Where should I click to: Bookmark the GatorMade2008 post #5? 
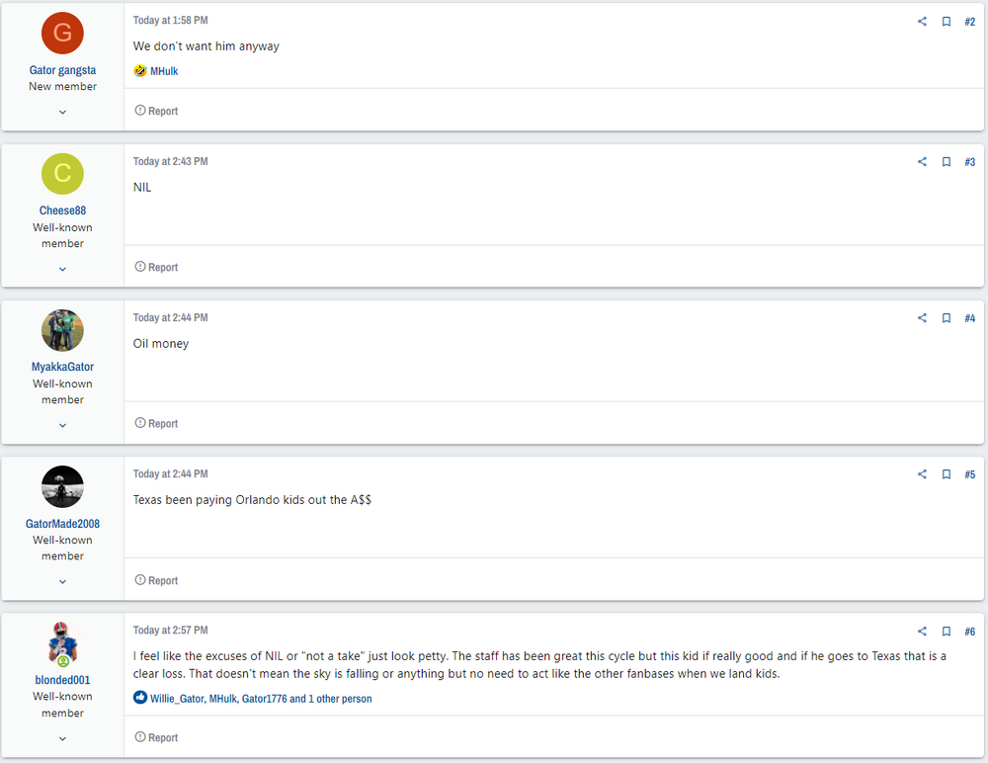coord(946,474)
